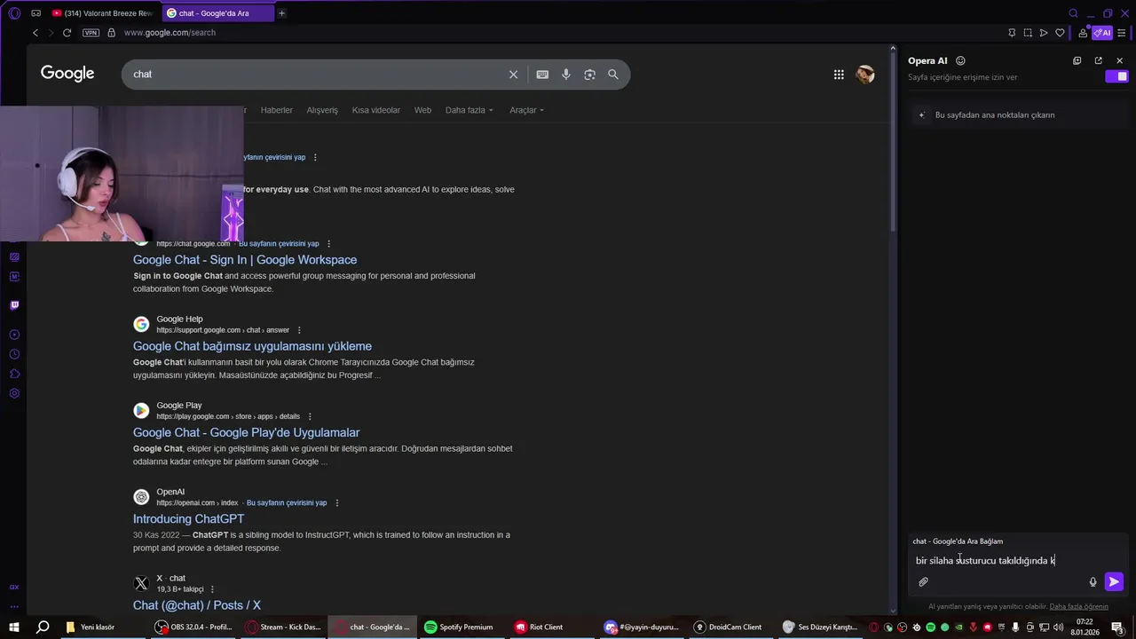The image size is (1136, 639).
Task: Open Riot Client from taskbar
Action: coord(540,627)
